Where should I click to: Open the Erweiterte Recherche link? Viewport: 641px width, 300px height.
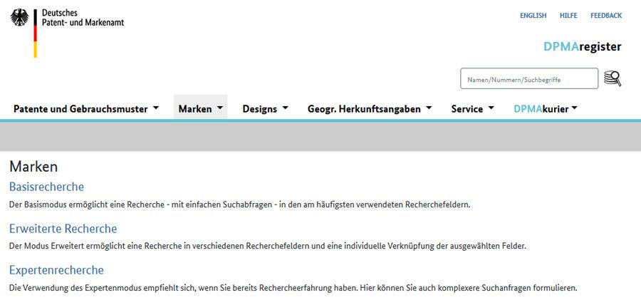coord(63,229)
